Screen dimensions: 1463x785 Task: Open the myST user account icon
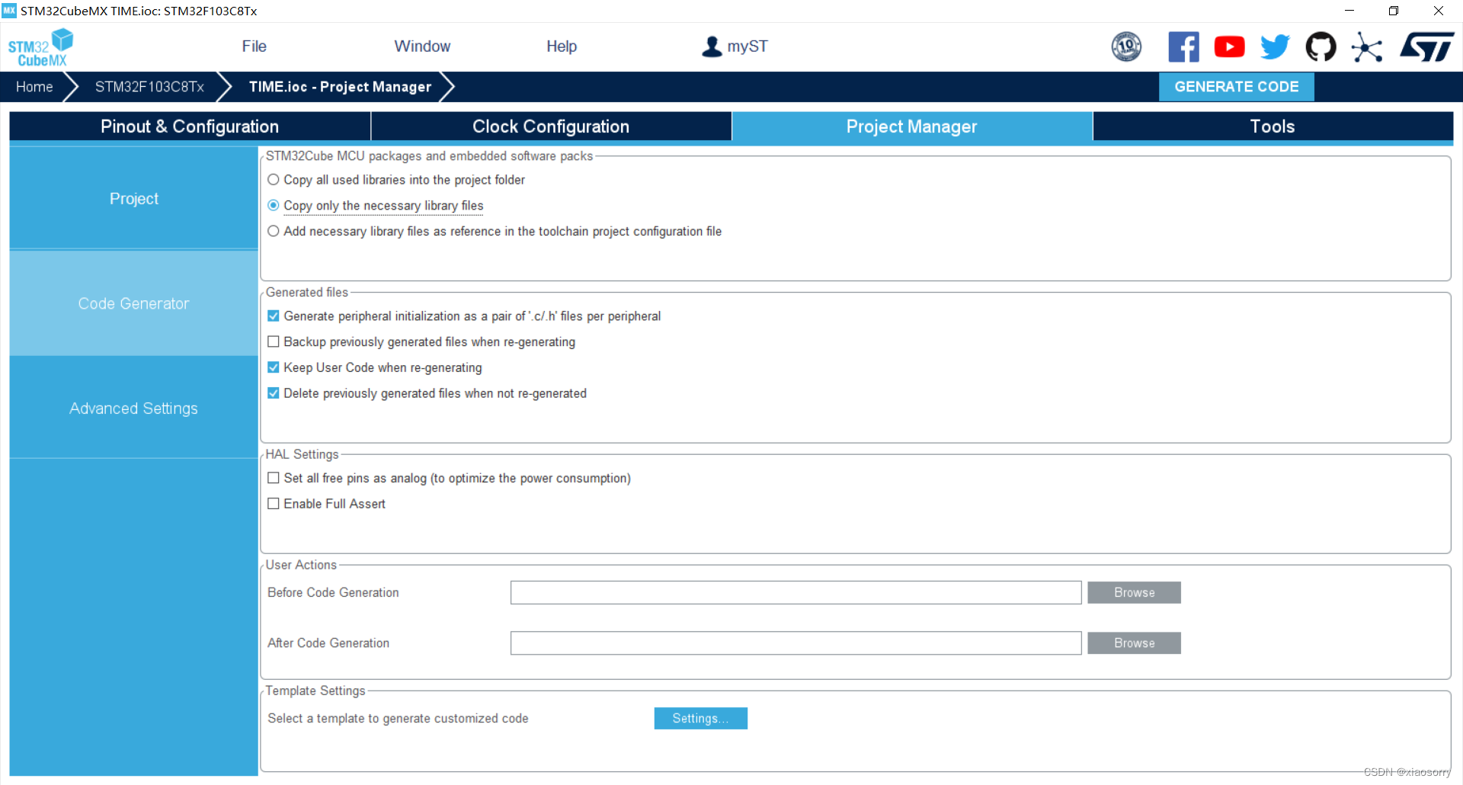click(x=712, y=46)
